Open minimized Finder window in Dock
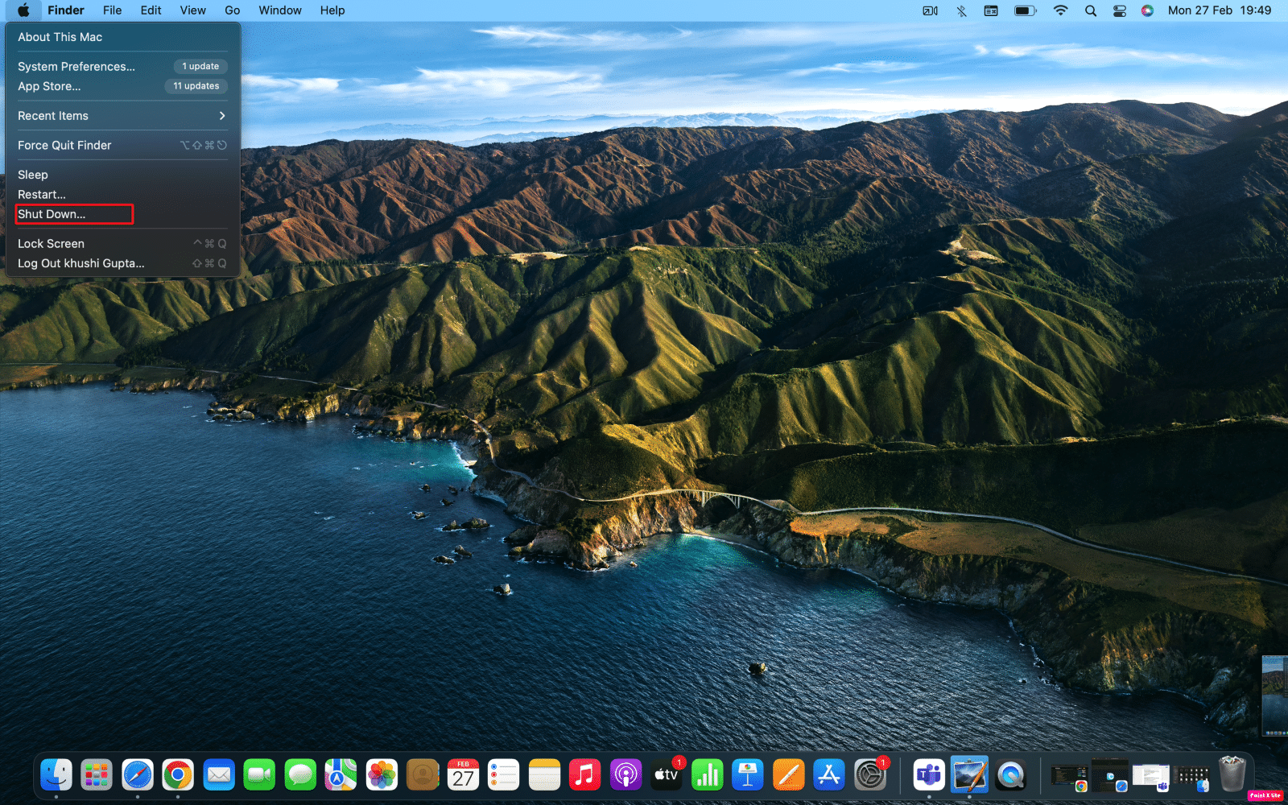The image size is (1288, 805). (x=1192, y=777)
